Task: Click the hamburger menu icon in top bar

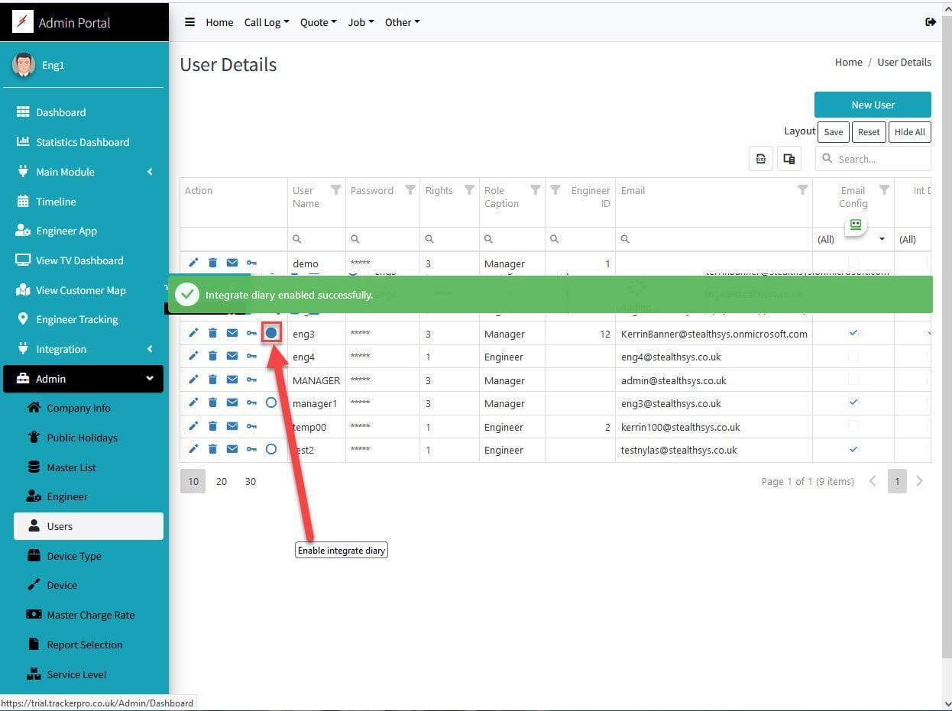Action: click(x=189, y=22)
